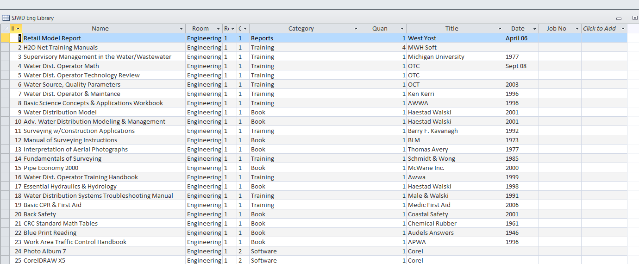Viewport: 639px width, 264px height.
Task: Select the 'Barry F. Kavanagh' title cell
Action: point(455,131)
